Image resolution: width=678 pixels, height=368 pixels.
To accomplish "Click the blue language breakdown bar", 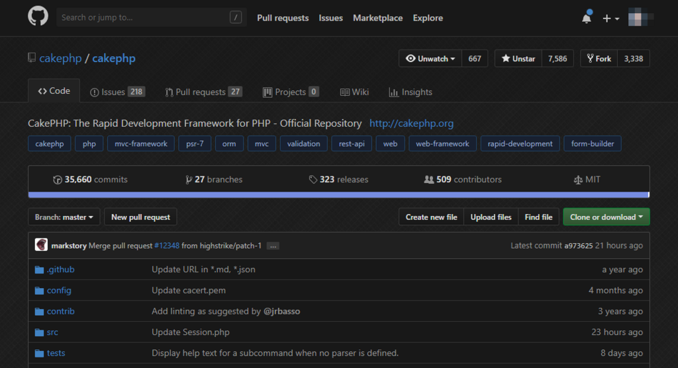I will pyautogui.click(x=338, y=194).
